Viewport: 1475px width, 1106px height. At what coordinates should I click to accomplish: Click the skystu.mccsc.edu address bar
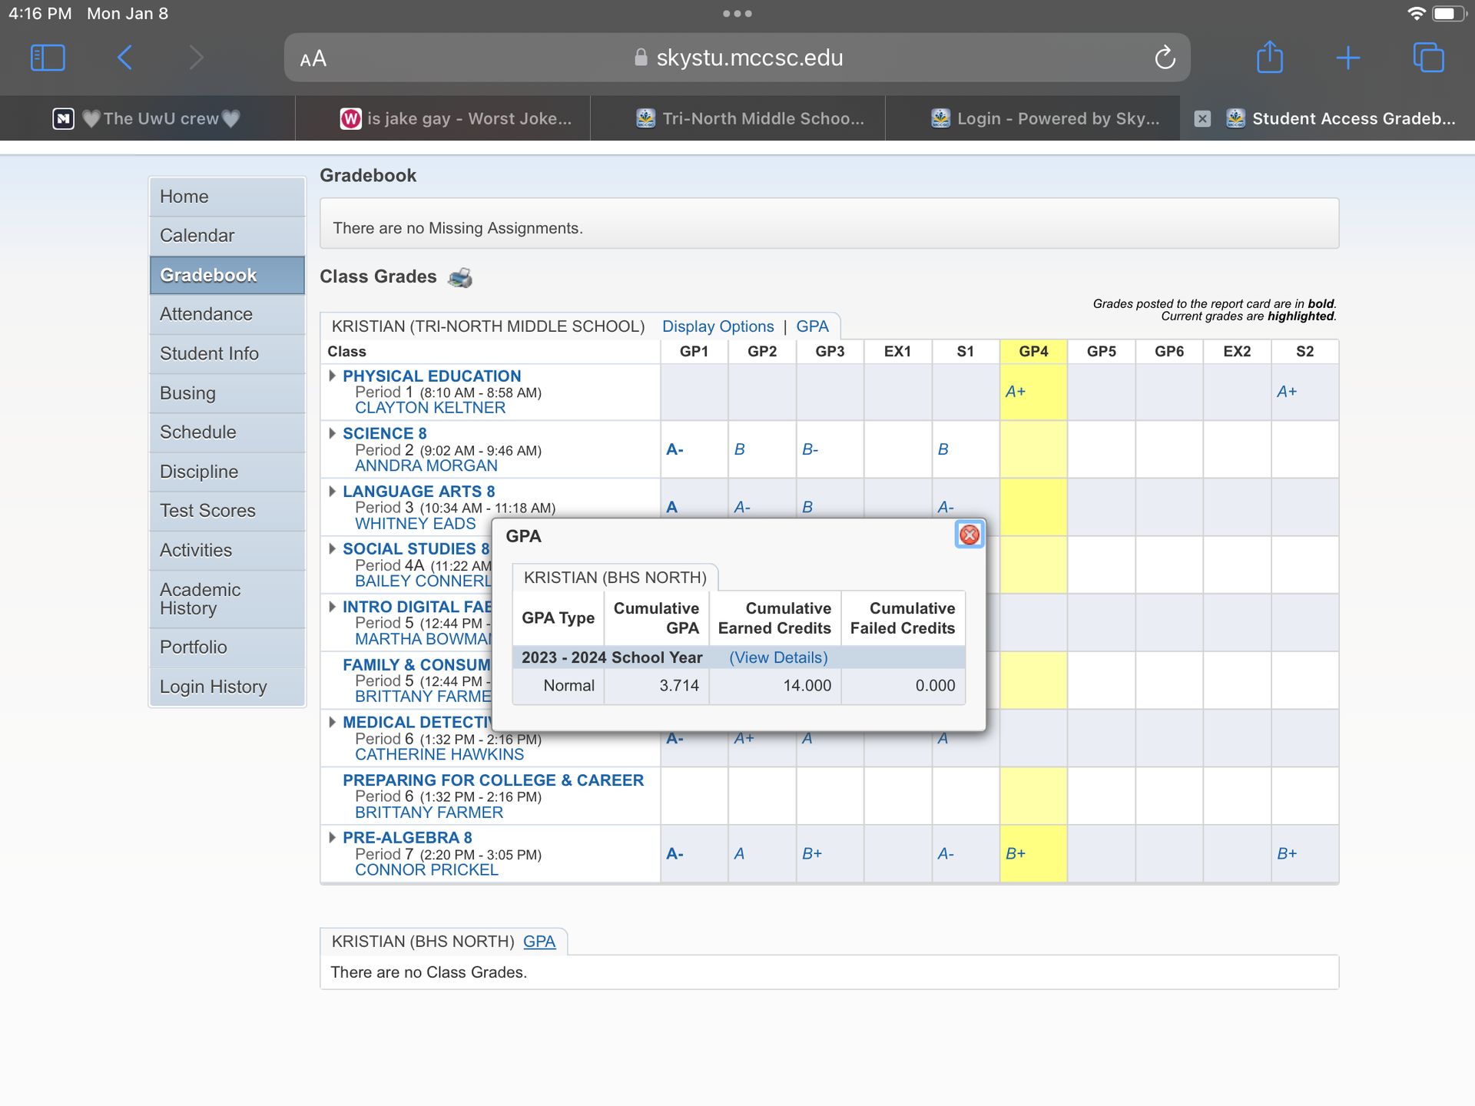749,58
